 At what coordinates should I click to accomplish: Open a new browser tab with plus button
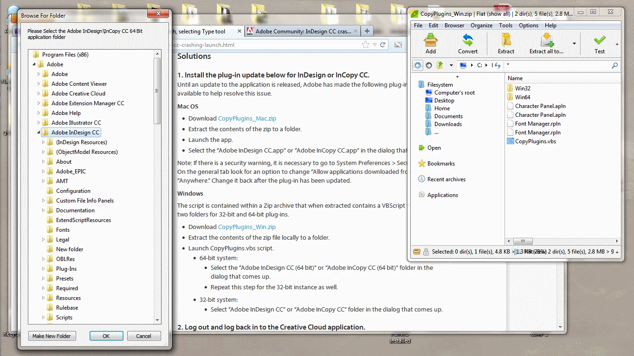pos(367,31)
